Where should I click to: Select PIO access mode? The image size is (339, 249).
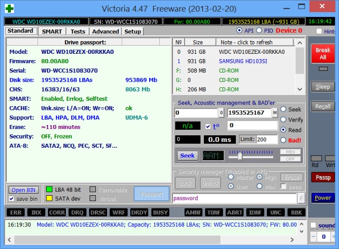point(259,31)
